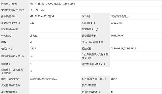Select the top speed value 180
162x94 pixels.
point(32,23)
